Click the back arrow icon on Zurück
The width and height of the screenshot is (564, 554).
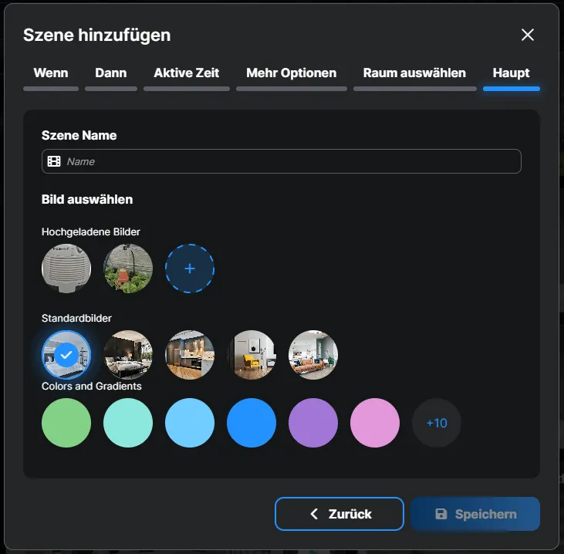point(314,514)
